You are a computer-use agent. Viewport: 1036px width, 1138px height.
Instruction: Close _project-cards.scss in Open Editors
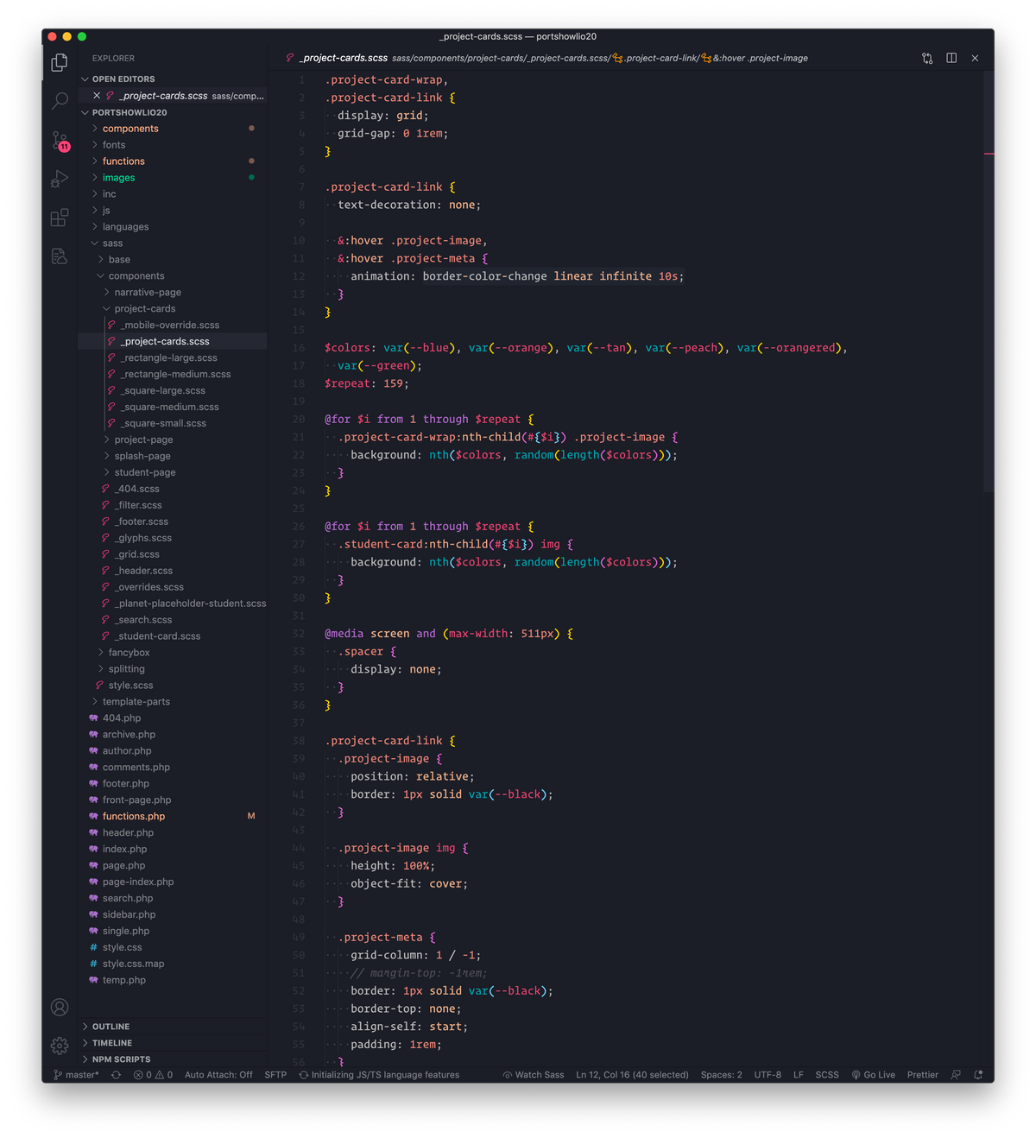[97, 96]
